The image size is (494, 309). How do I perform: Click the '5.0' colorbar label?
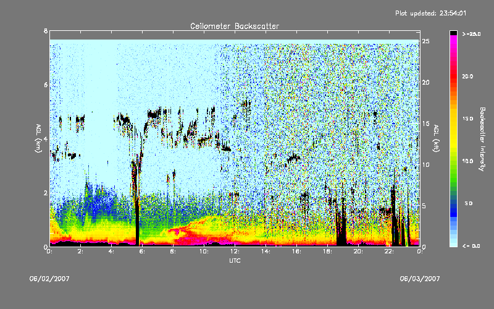click(x=469, y=203)
